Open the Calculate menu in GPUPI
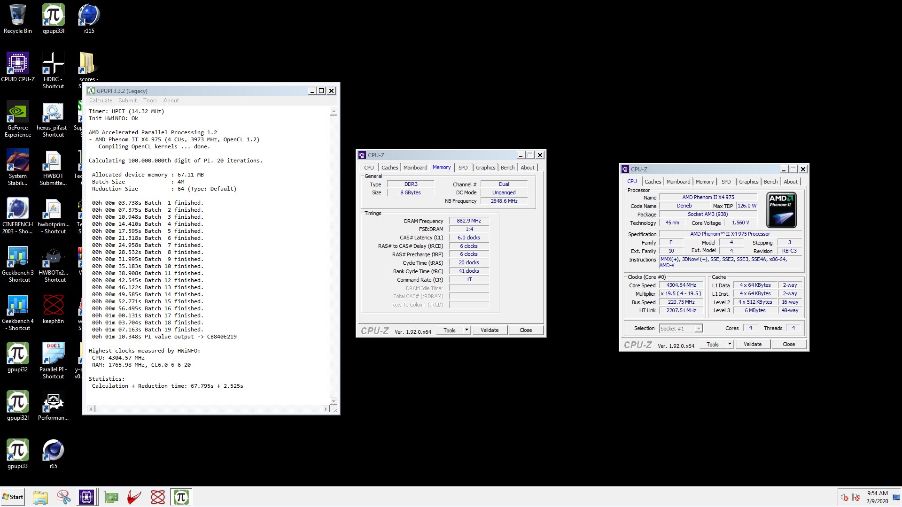902x507 pixels. coord(101,100)
